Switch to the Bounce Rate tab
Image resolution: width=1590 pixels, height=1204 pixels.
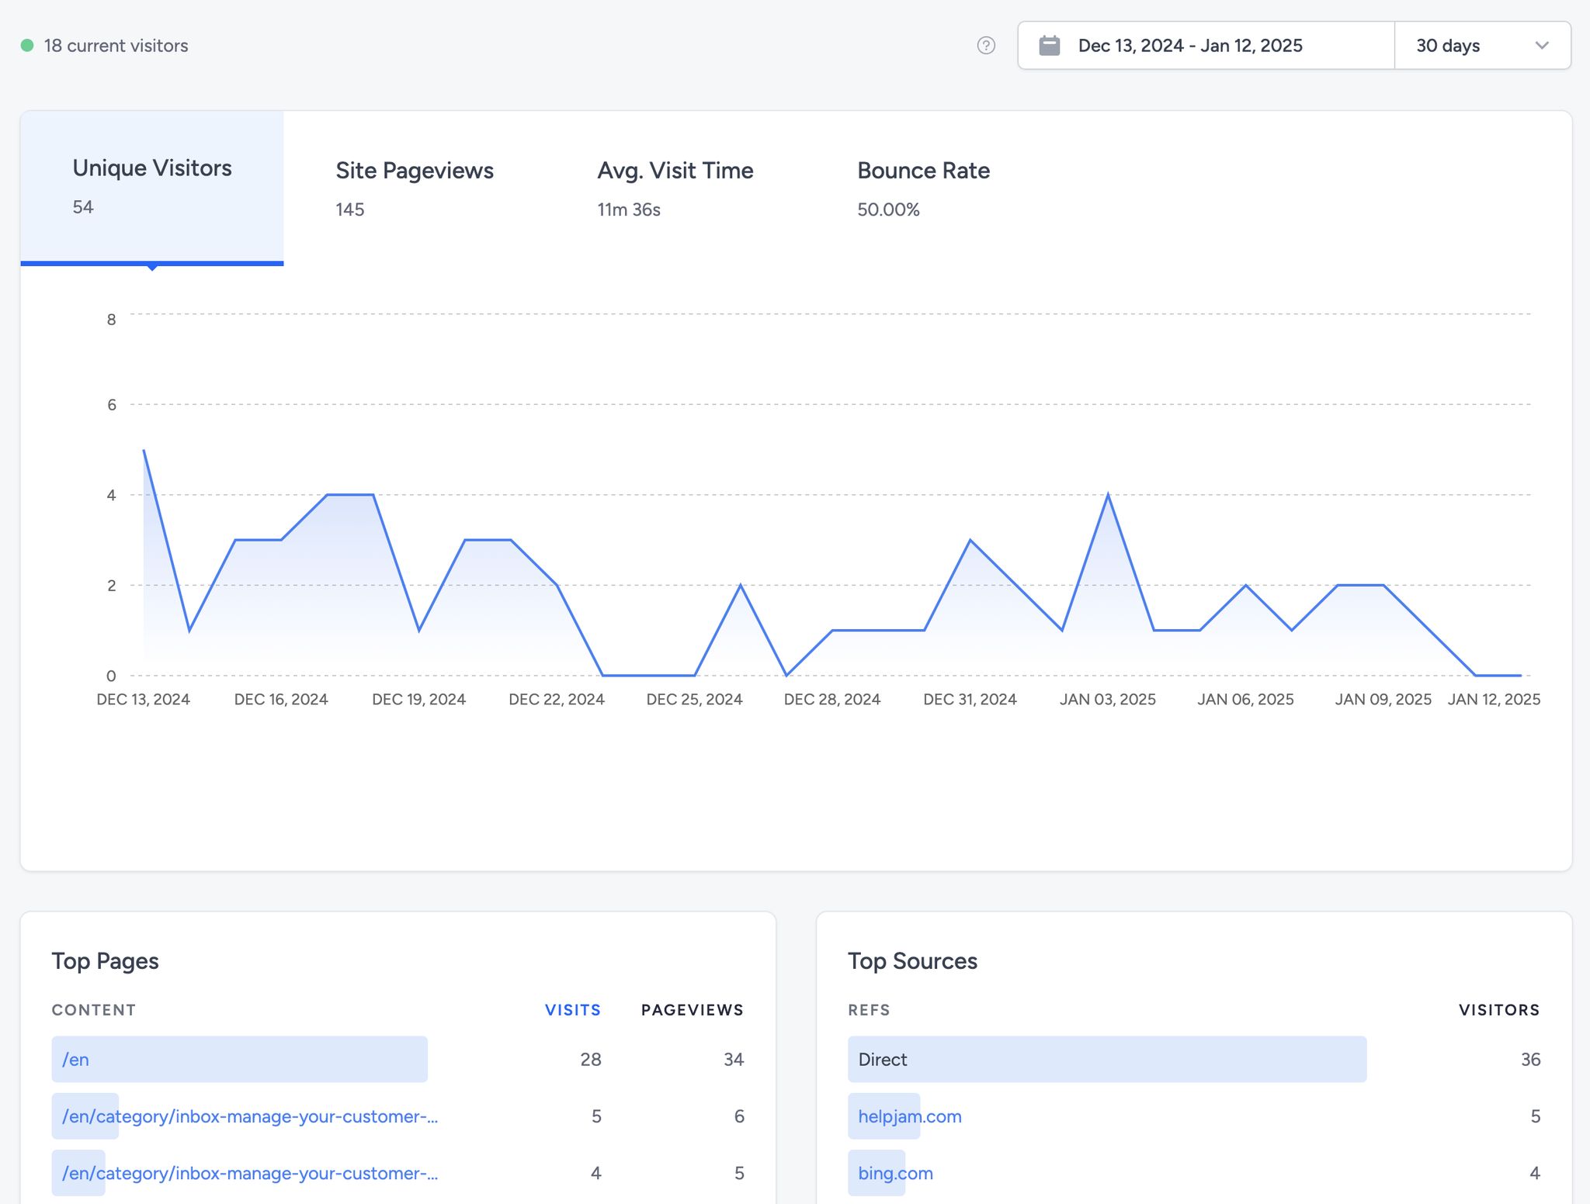924,189
